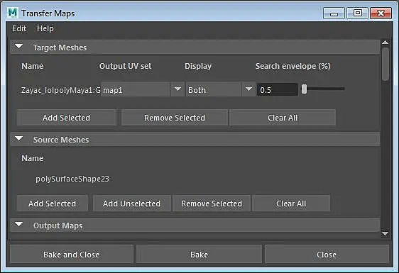Click Remove Selected under Target Meshes

[175, 118]
